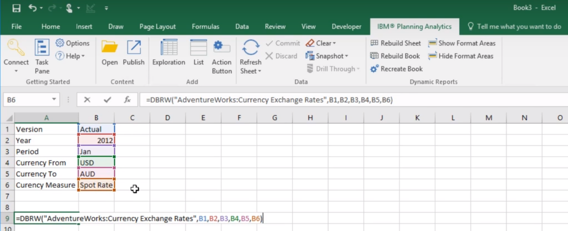Select cell B4 containing USD

pos(97,163)
